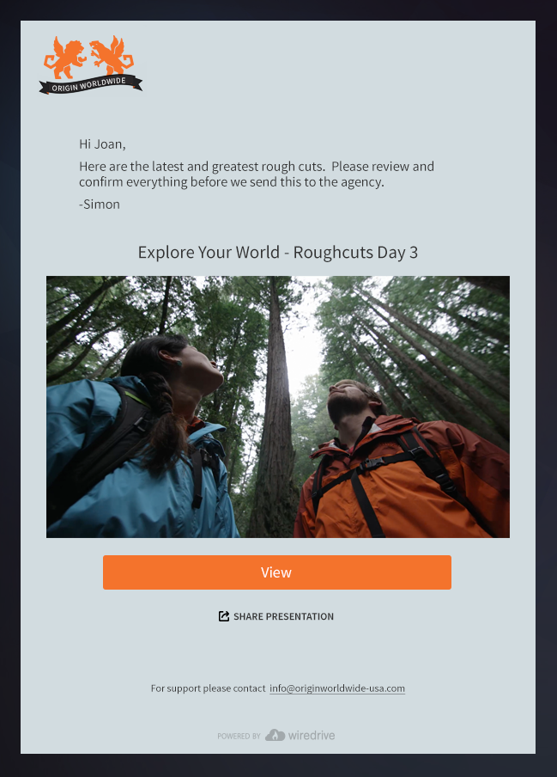Click the share arrow icon
This screenshot has width=557, height=777.
224,616
